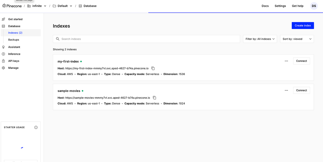This screenshot has height=162, width=323.
Task: Click the Pinecone logo
Action: tap(12, 6)
